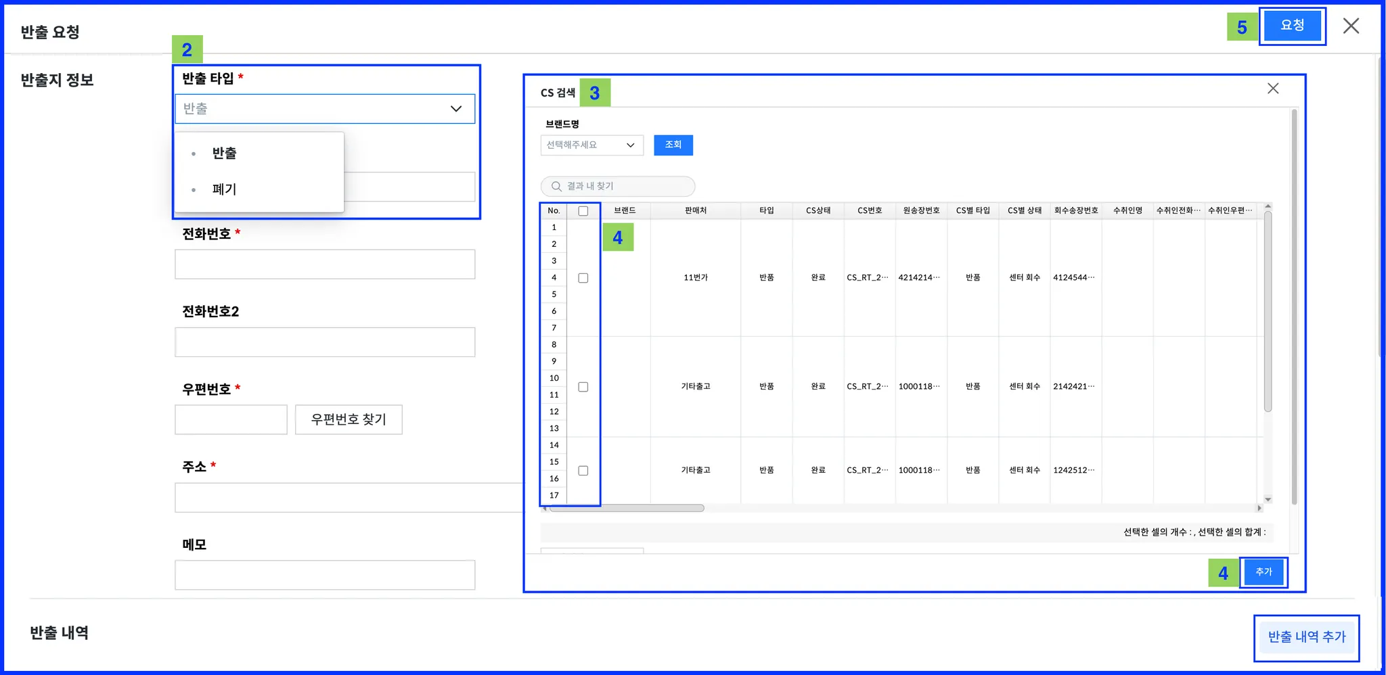
Task: Click the No. column header
Action: pos(554,211)
